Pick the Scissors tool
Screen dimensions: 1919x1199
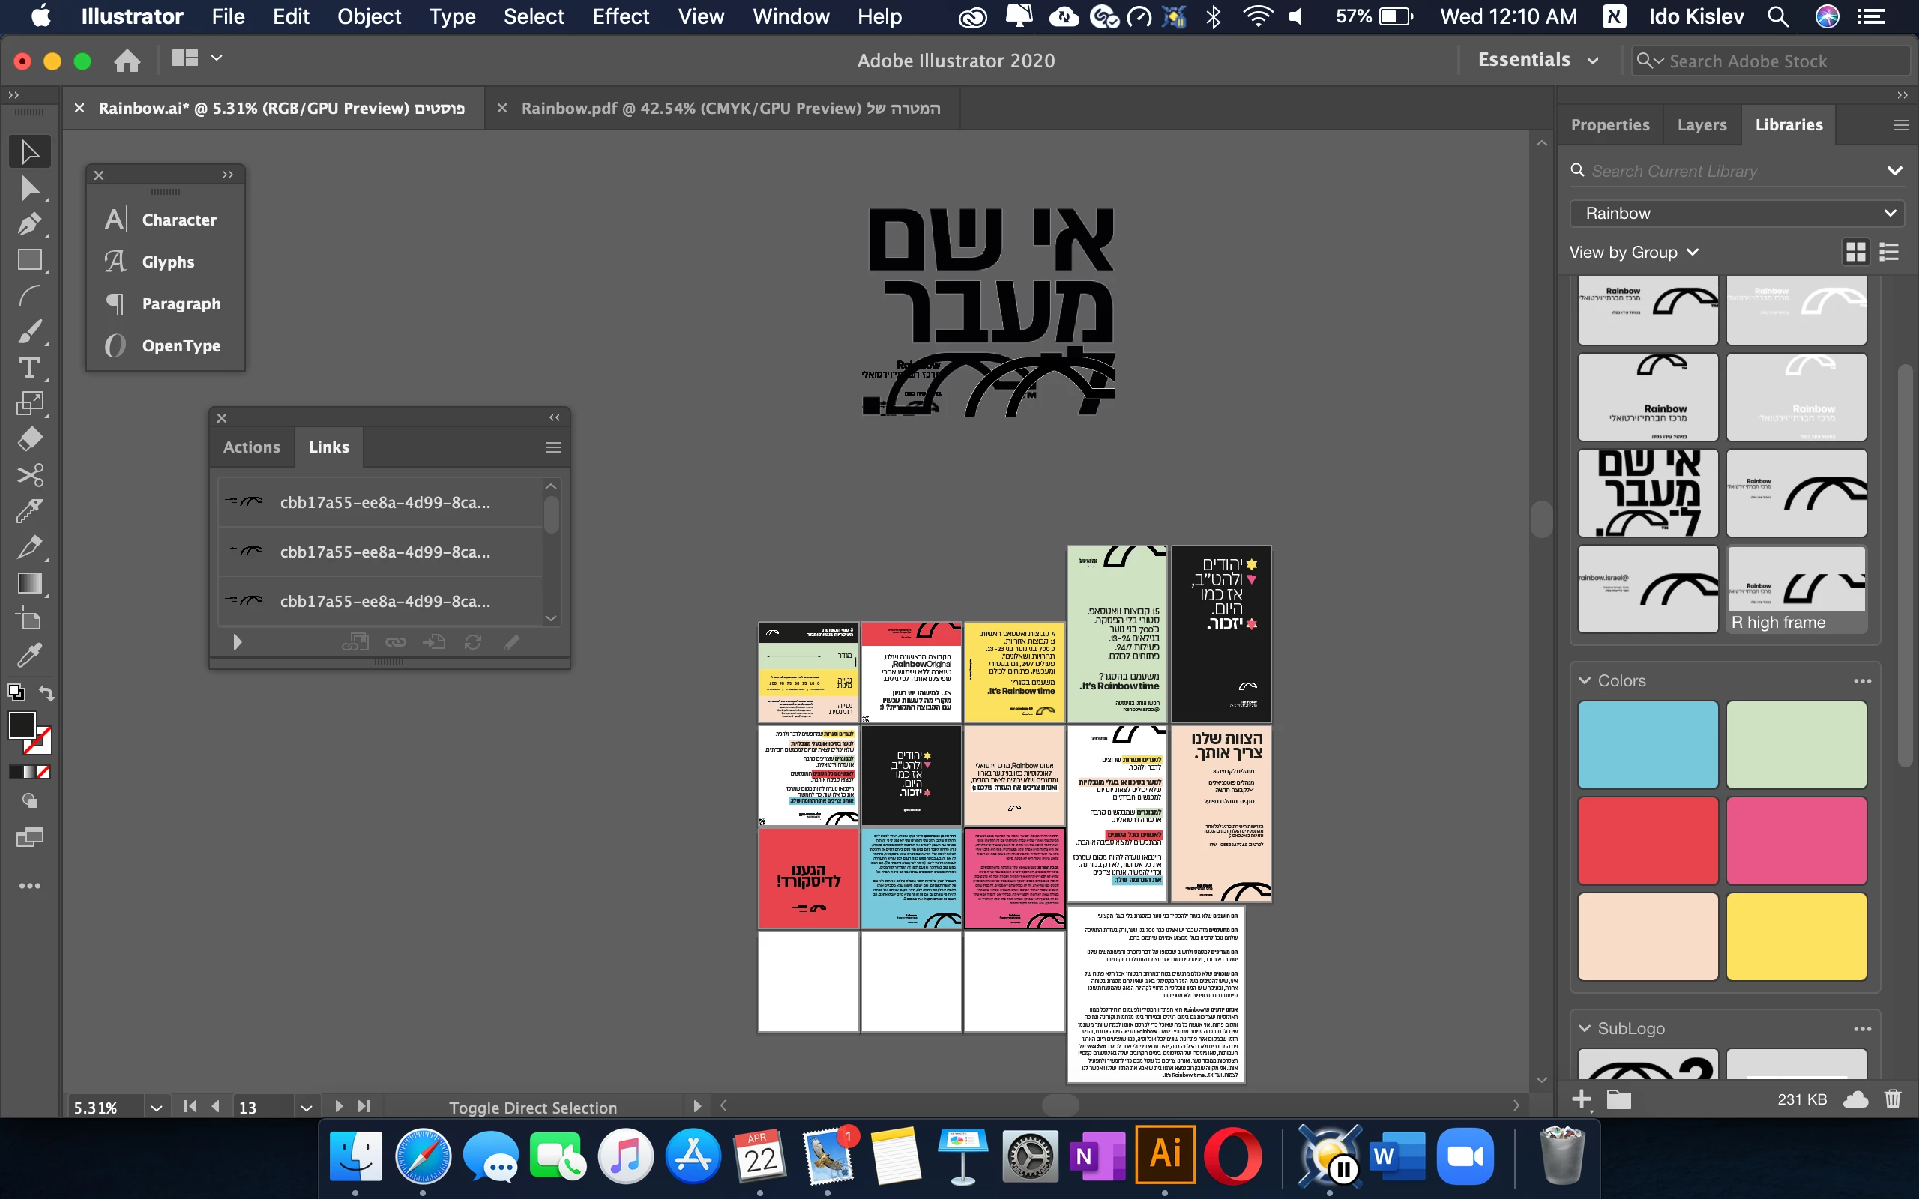(29, 475)
